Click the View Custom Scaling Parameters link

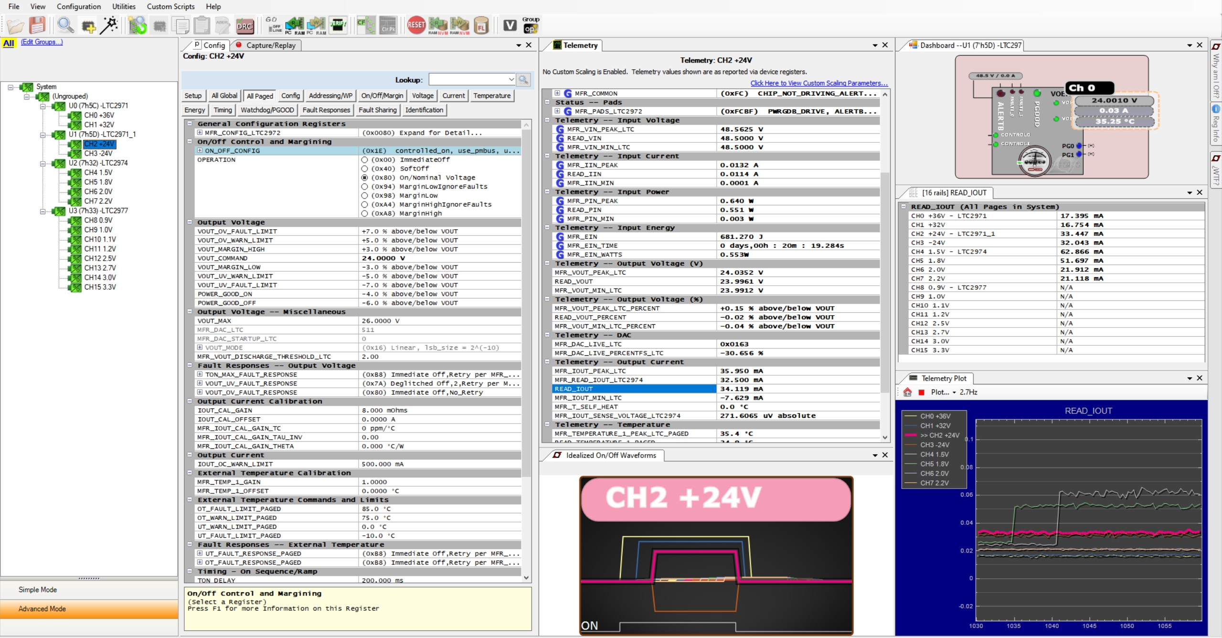pos(818,83)
